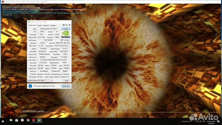This screenshot has width=222, height=125.
Task: Open the Validation tab
Action: coord(53,26)
